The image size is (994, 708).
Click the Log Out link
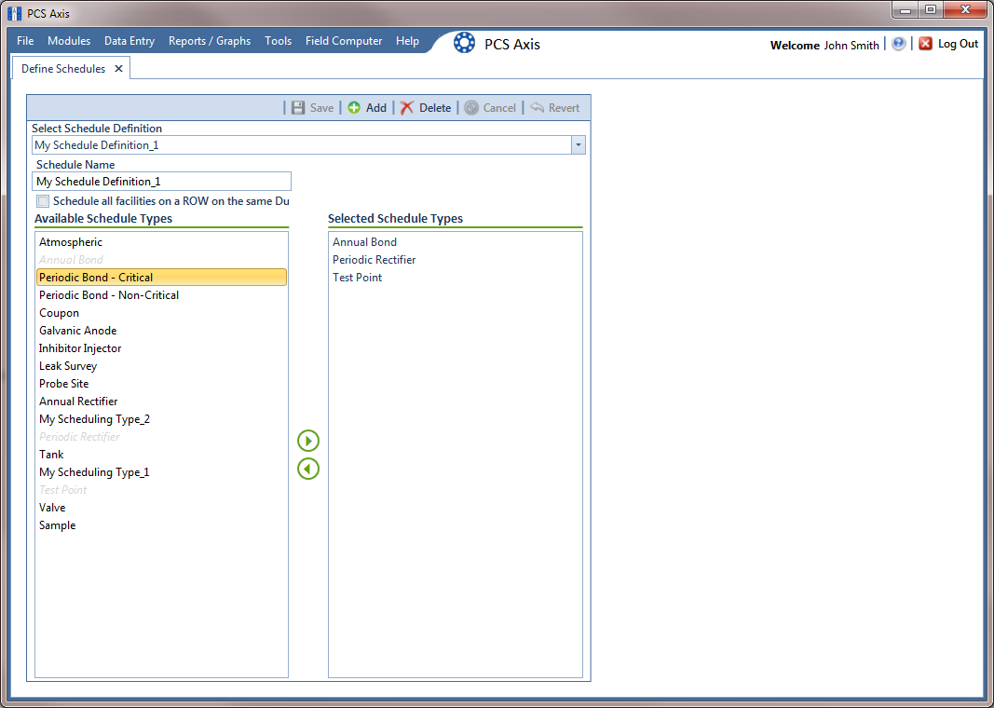pos(958,44)
